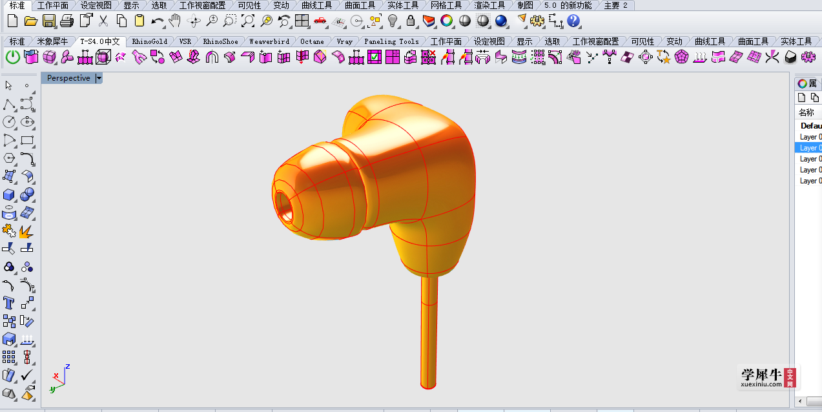
Task: Open the 制图 tab
Action: (x=525, y=5)
